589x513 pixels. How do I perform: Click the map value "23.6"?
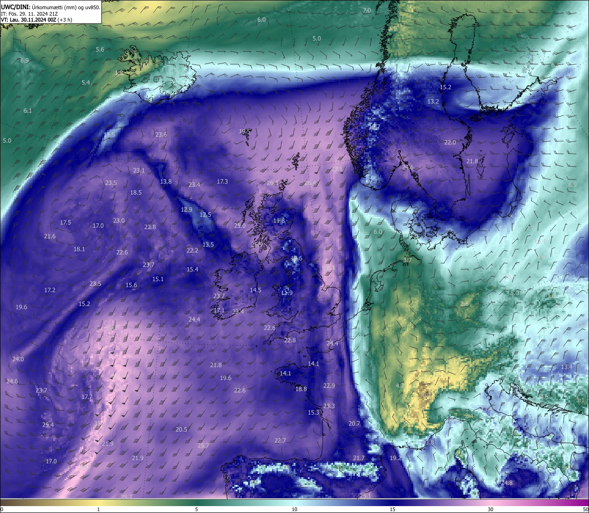point(161,134)
